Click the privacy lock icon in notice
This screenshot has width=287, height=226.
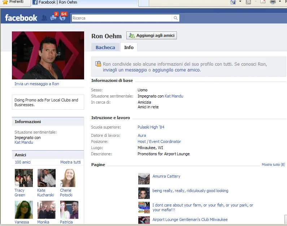98,64
